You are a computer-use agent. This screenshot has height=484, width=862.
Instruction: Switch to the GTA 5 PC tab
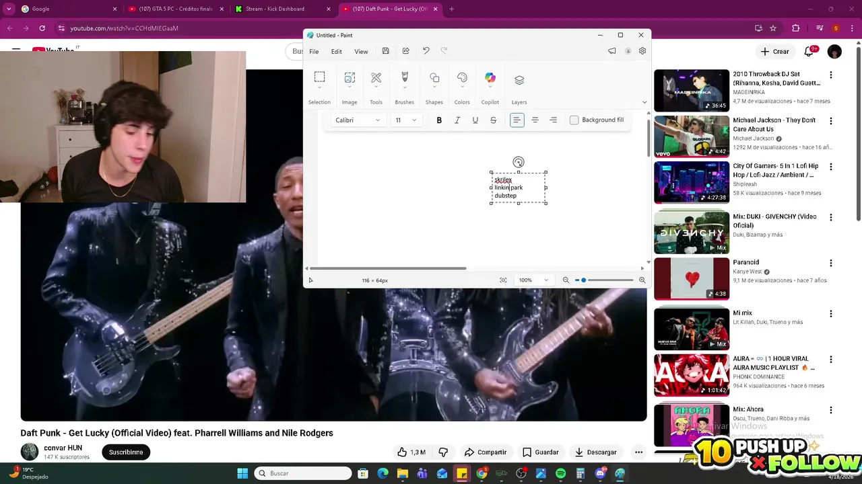(176, 9)
